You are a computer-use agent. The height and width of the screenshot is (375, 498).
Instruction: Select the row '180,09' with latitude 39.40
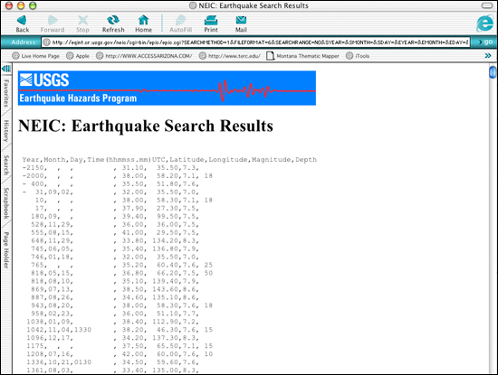coord(115,217)
